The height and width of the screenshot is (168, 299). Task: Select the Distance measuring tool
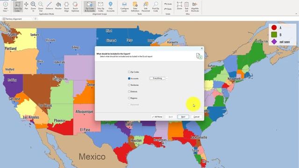click(x=49, y=6)
